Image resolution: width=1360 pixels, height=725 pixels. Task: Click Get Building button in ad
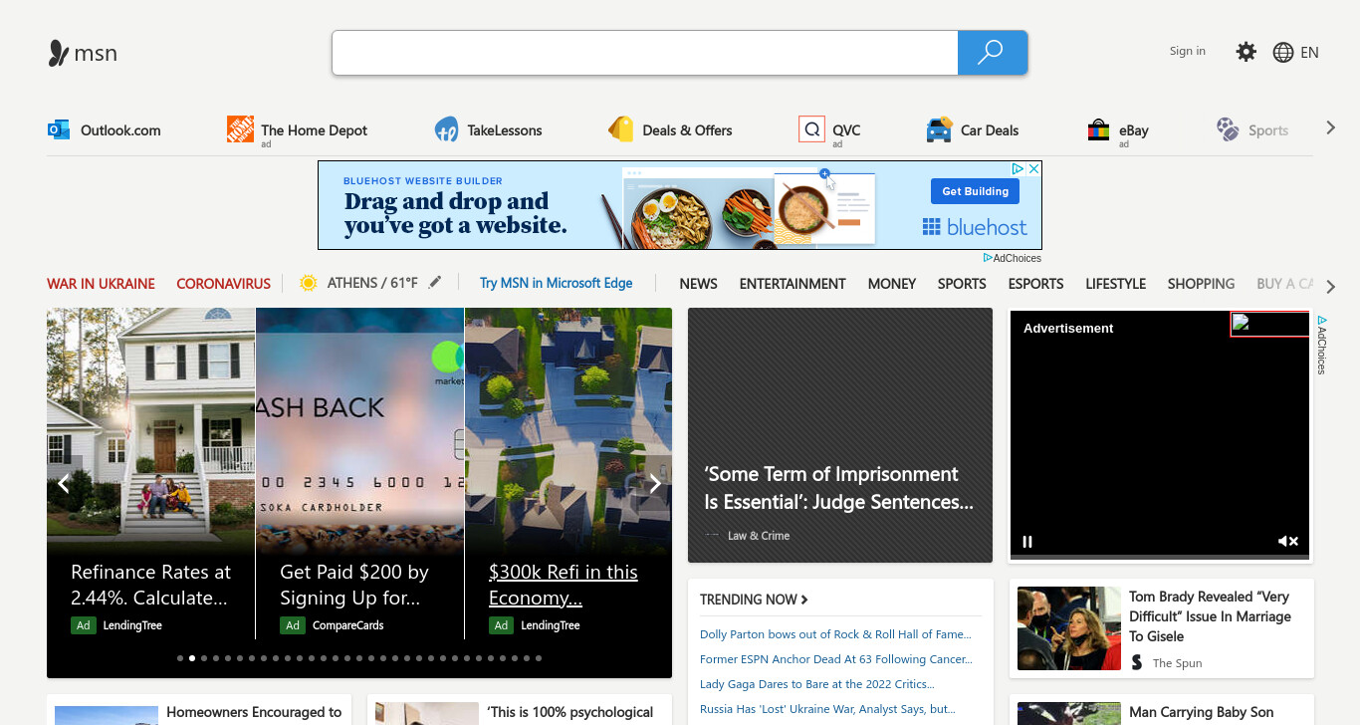976,191
